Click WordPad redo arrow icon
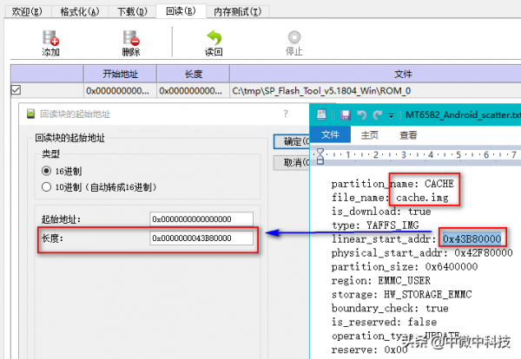 377,115
